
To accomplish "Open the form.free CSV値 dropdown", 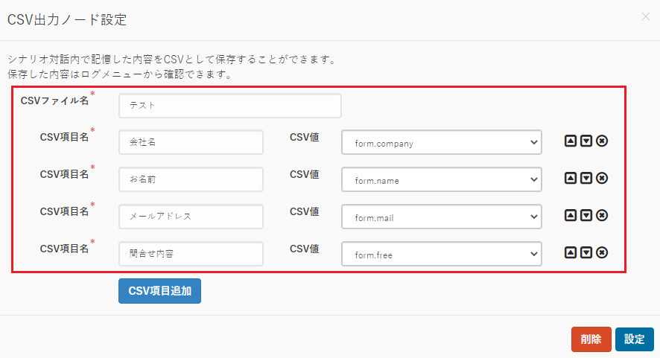I will click(x=442, y=254).
